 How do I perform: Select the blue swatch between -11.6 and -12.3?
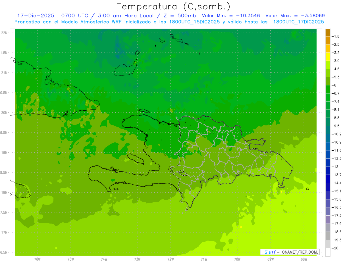pos(328,154)
